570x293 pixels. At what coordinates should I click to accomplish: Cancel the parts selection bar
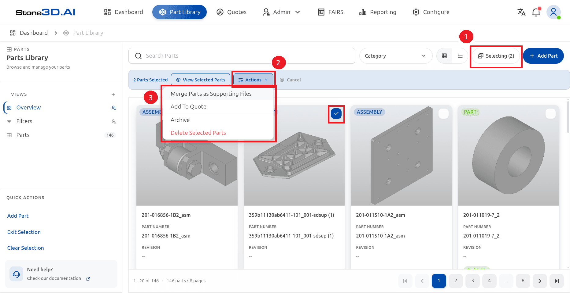click(x=291, y=80)
